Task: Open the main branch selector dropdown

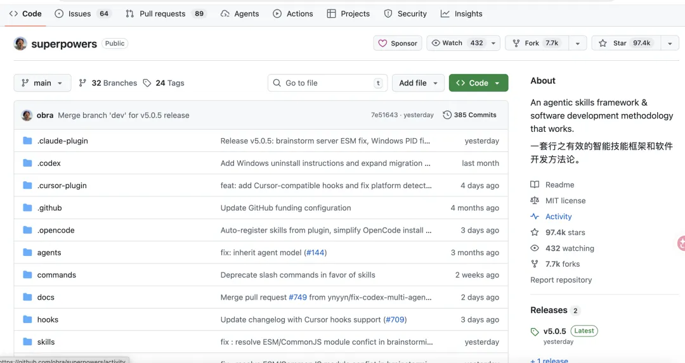Action: click(42, 83)
